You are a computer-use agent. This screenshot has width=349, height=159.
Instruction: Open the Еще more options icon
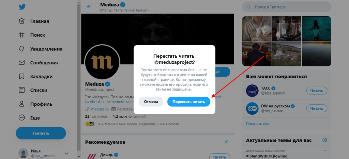pos(22,118)
